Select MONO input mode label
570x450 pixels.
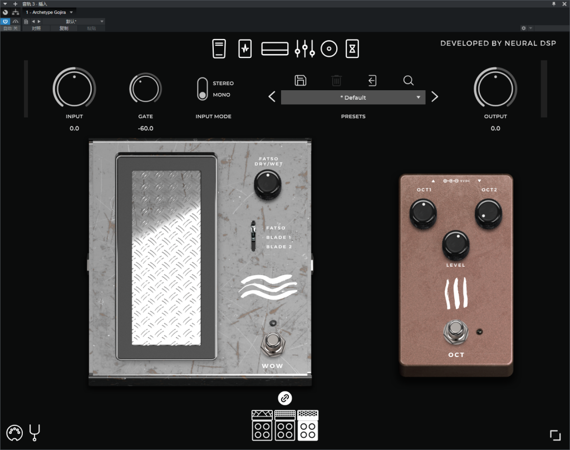pyautogui.click(x=222, y=95)
